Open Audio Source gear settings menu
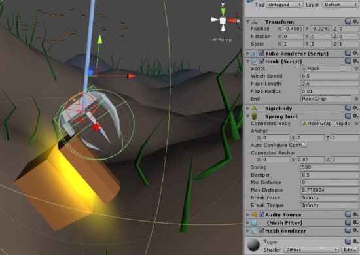360x255 pixels. pos(355,214)
